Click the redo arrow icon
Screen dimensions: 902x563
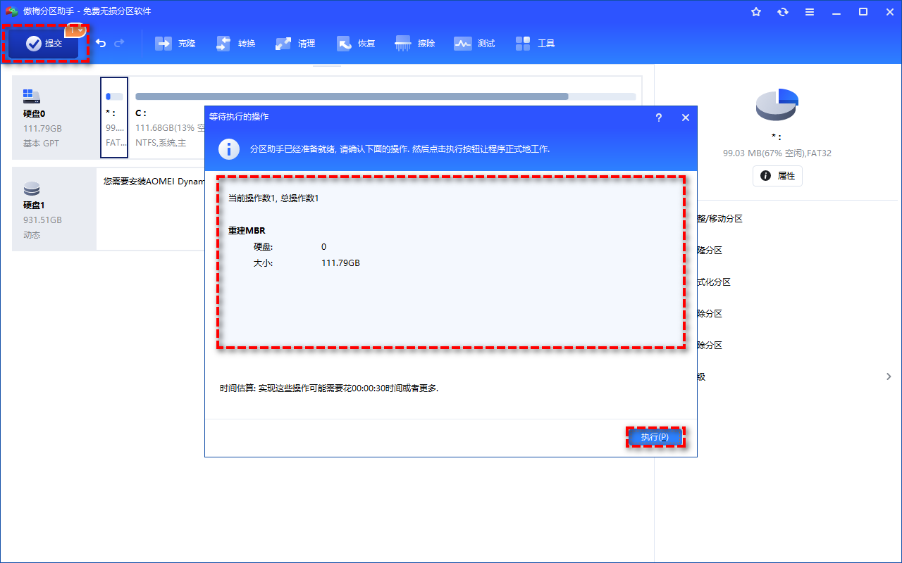point(119,44)
